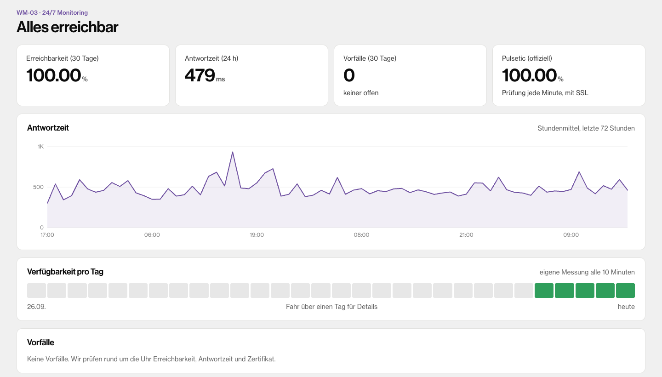Viewport: 662px width, 377px height.
Task: Click the highest spike in the response-time chart
Action: pos(233,152)
